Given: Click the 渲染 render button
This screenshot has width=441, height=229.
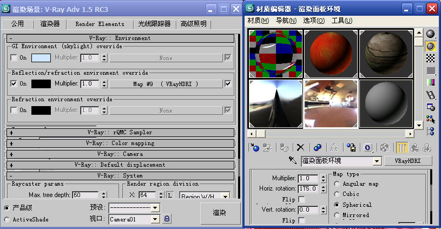Looking at the screenshot, I should (220, 213).
